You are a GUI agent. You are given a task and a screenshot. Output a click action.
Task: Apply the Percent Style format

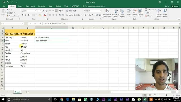click(x=90, y=15)
